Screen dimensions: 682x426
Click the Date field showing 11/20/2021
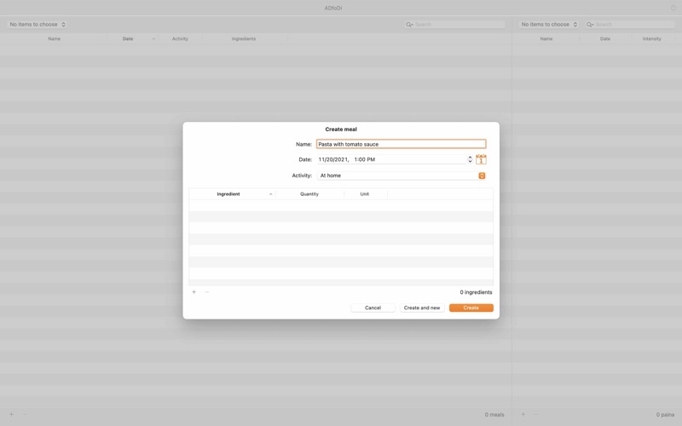tap(391, 159)
